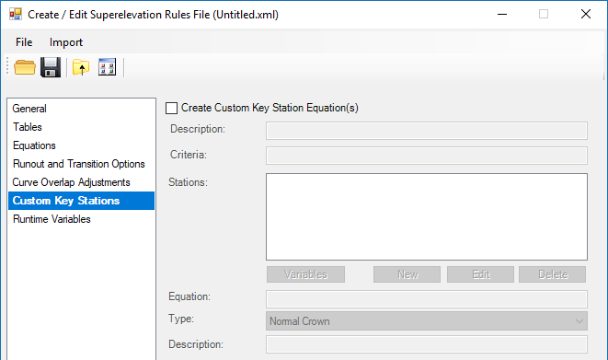
Task: Click the application icon in title bar
Action: [16, 15]
